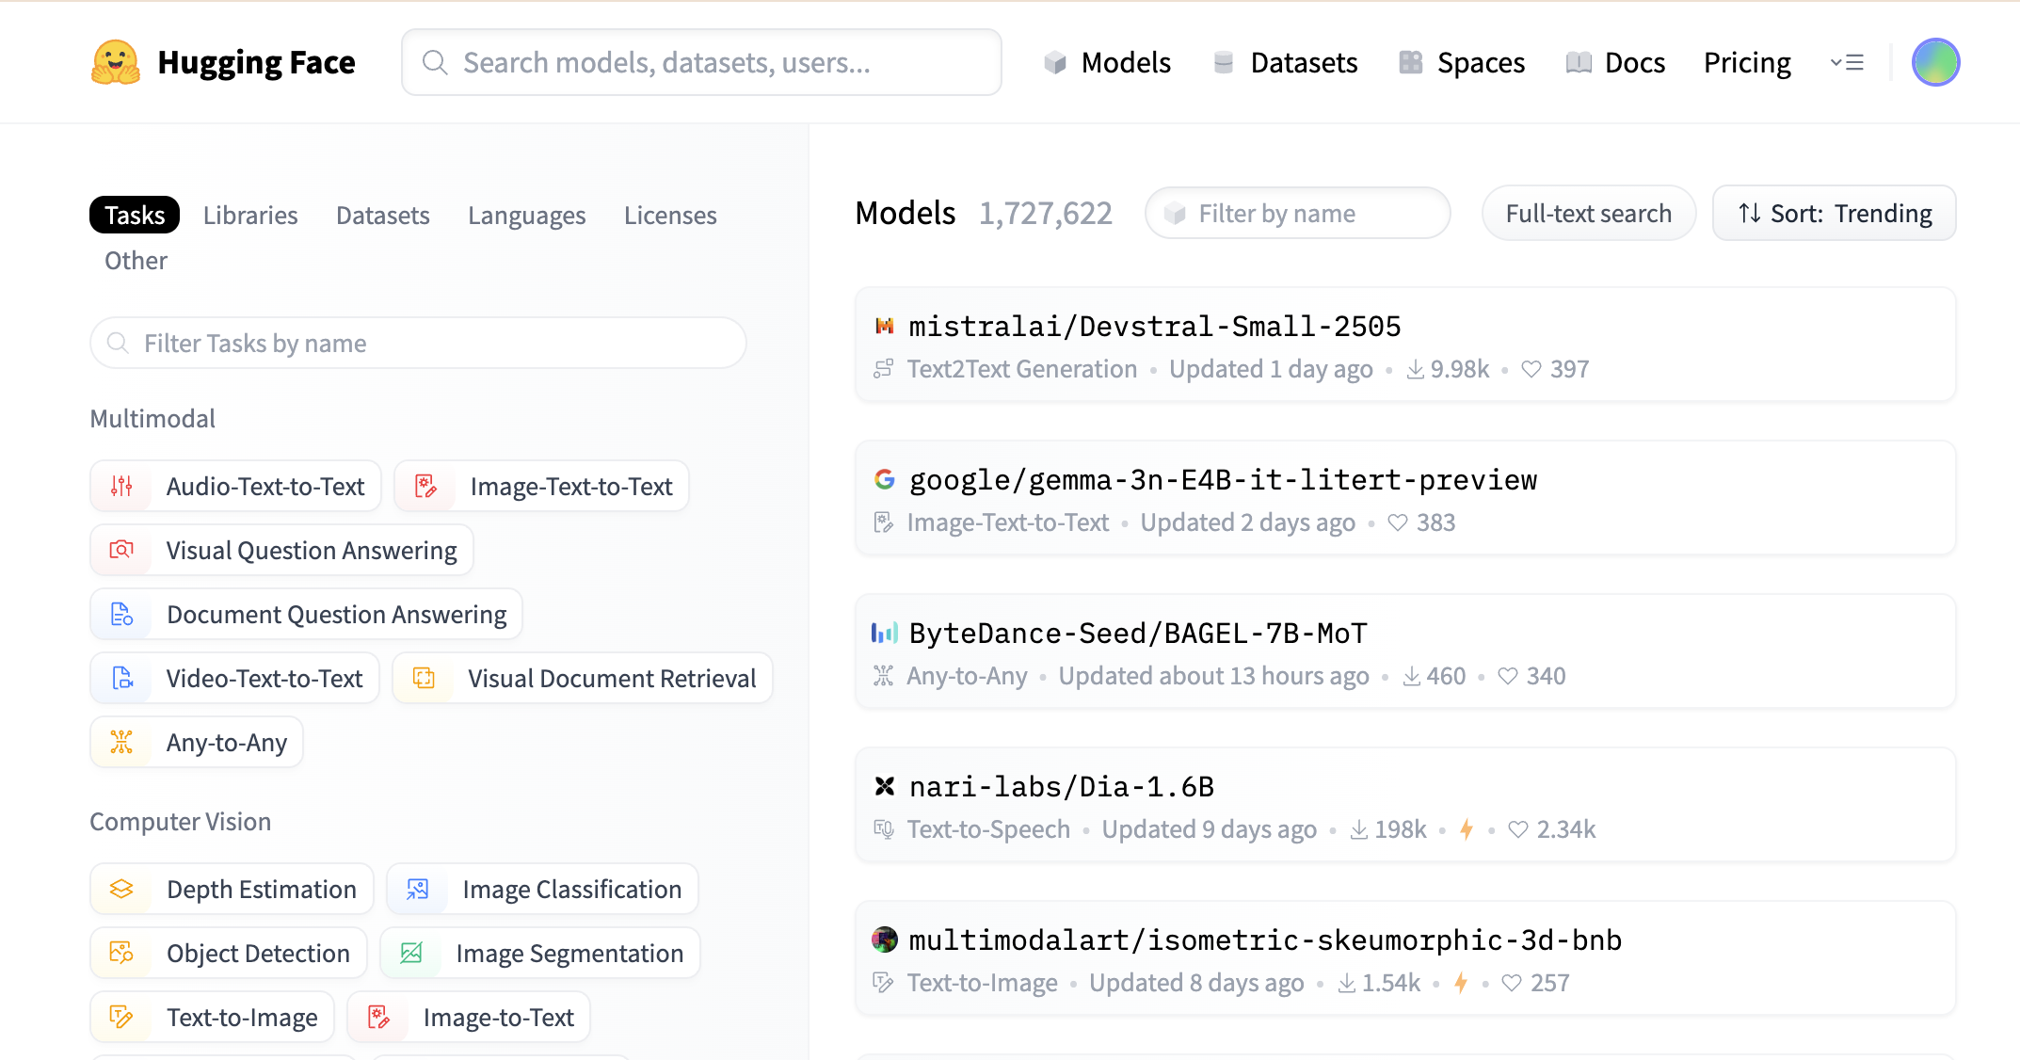The height and width of the screenshot is (1060, 2020).
Task: Select the Depth Estimation task icon
Action: (121, 889)
